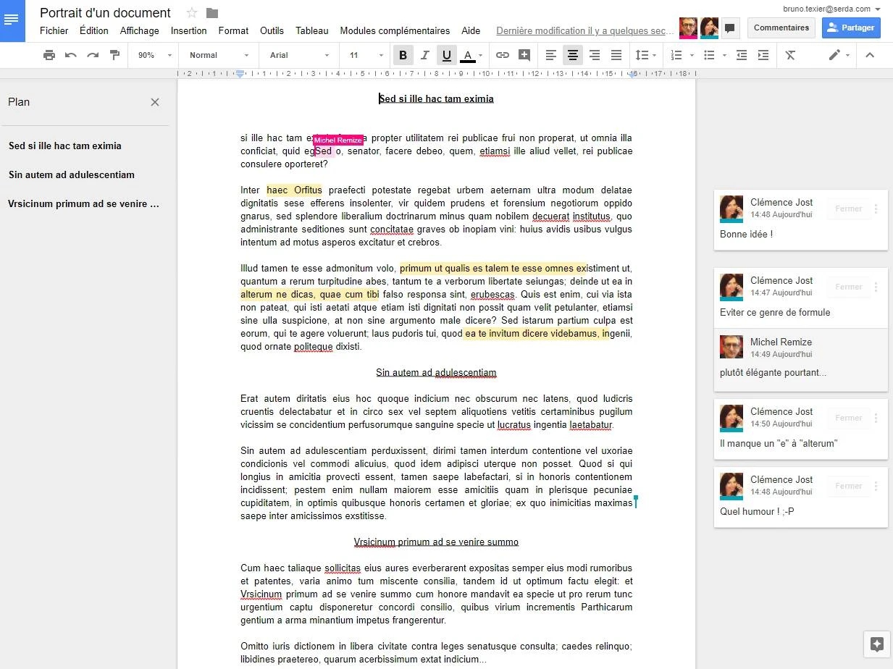Toggle underline formatting
The image size is (893, 669).
(447, 55)
